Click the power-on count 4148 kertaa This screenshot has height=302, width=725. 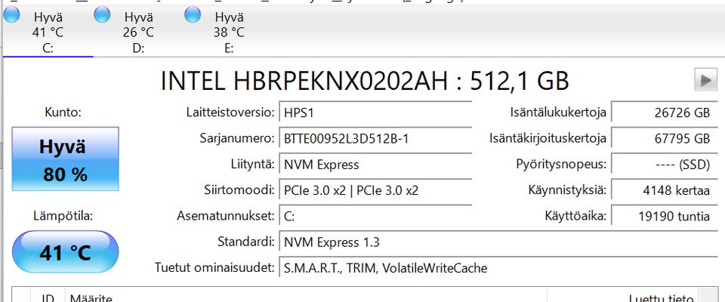coord(665,190)
